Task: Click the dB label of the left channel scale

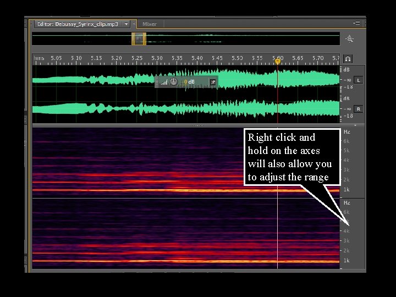Action: (346, 69)
